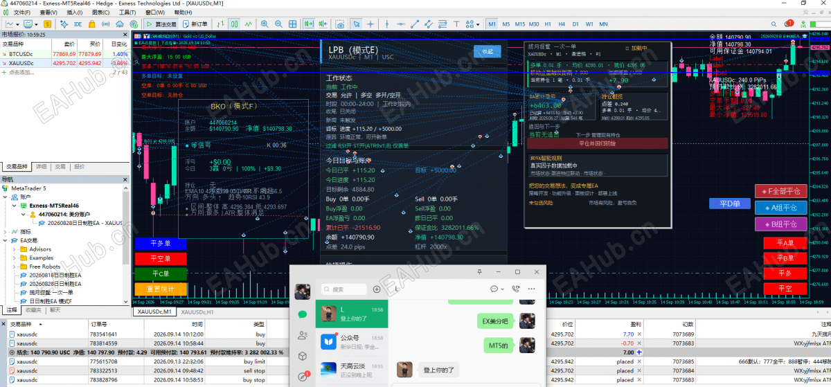Image resolution: width=831 pixels, height=387 pixels.
Task: Collapse the Exness-MT5Real46 account node
Action: point(15,206)
